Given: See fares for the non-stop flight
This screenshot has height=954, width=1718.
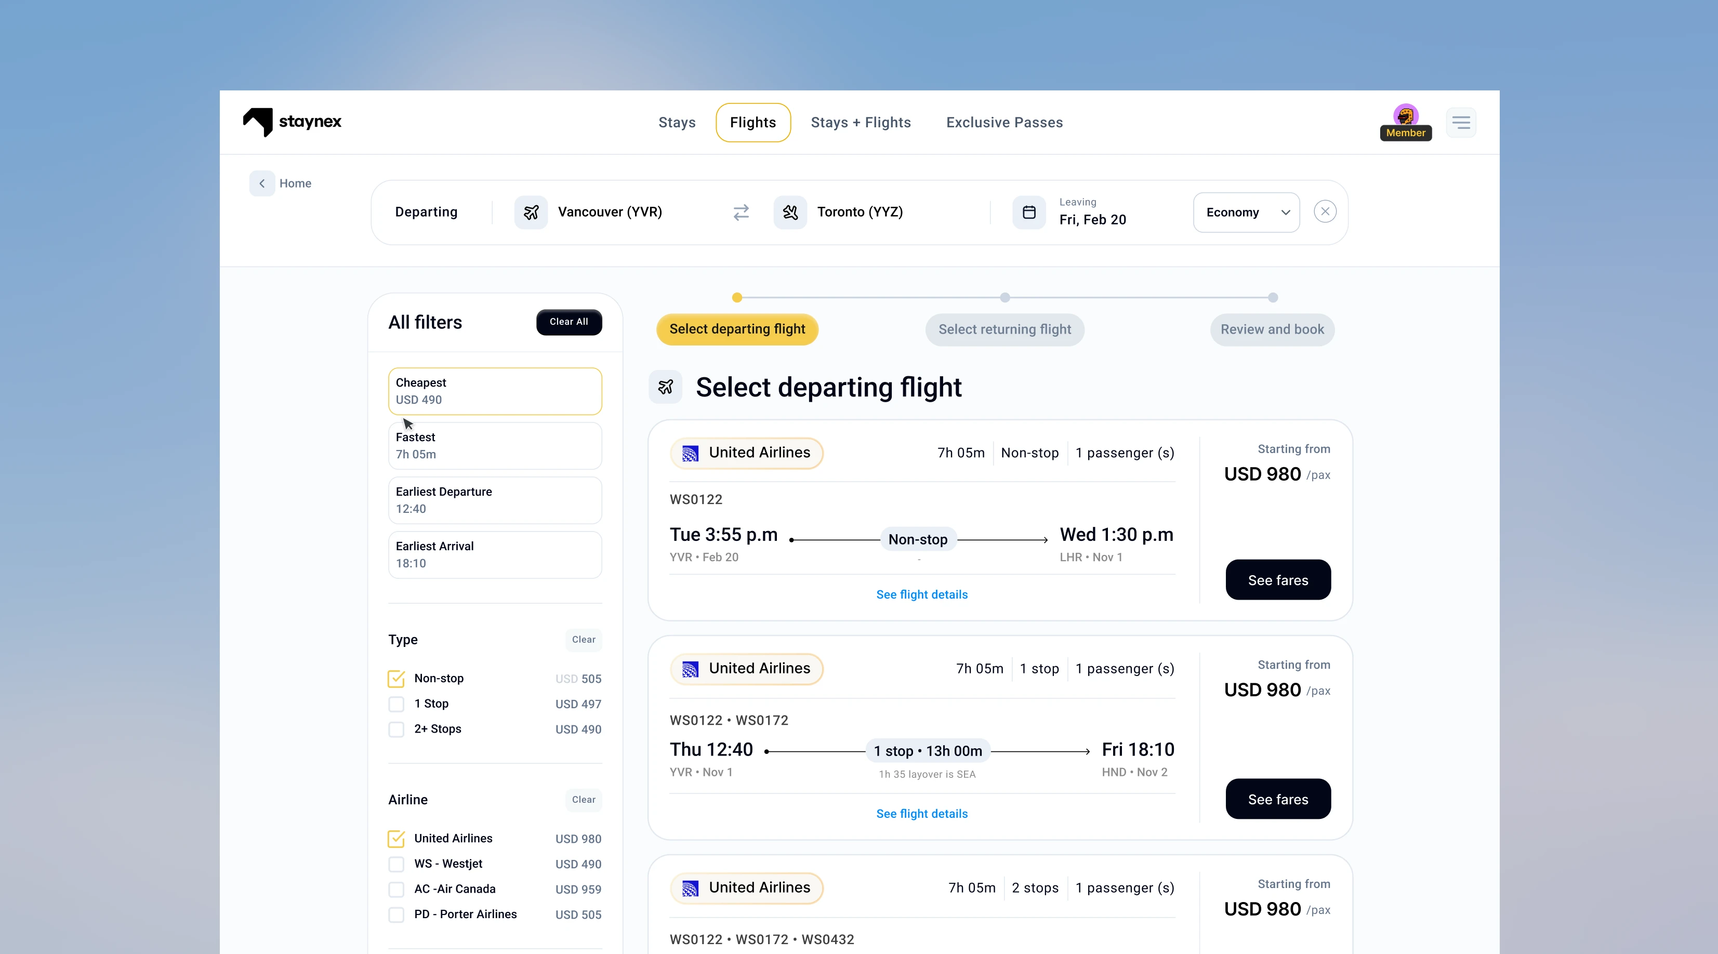Looking at the screenshot, I should point(1278,580).
